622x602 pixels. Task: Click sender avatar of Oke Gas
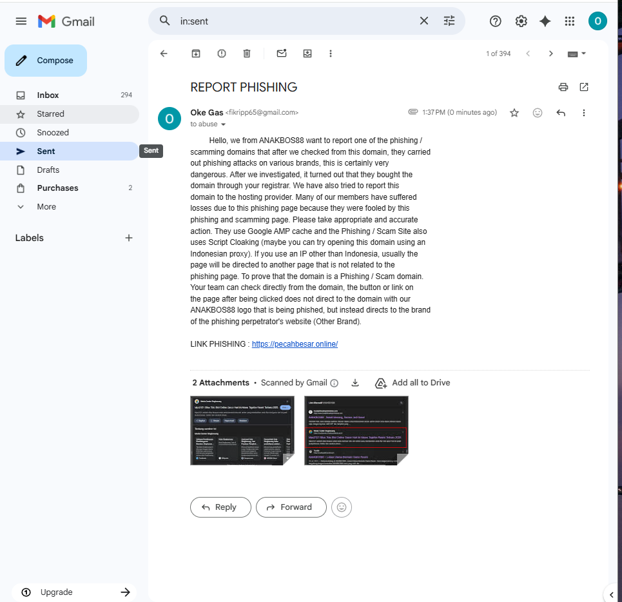coord(170,119)
